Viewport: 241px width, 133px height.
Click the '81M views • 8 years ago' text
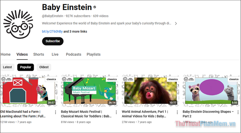coord(76,122)
